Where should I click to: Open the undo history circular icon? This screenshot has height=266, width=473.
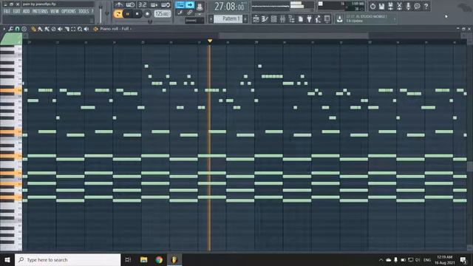(x=372, y=6)
